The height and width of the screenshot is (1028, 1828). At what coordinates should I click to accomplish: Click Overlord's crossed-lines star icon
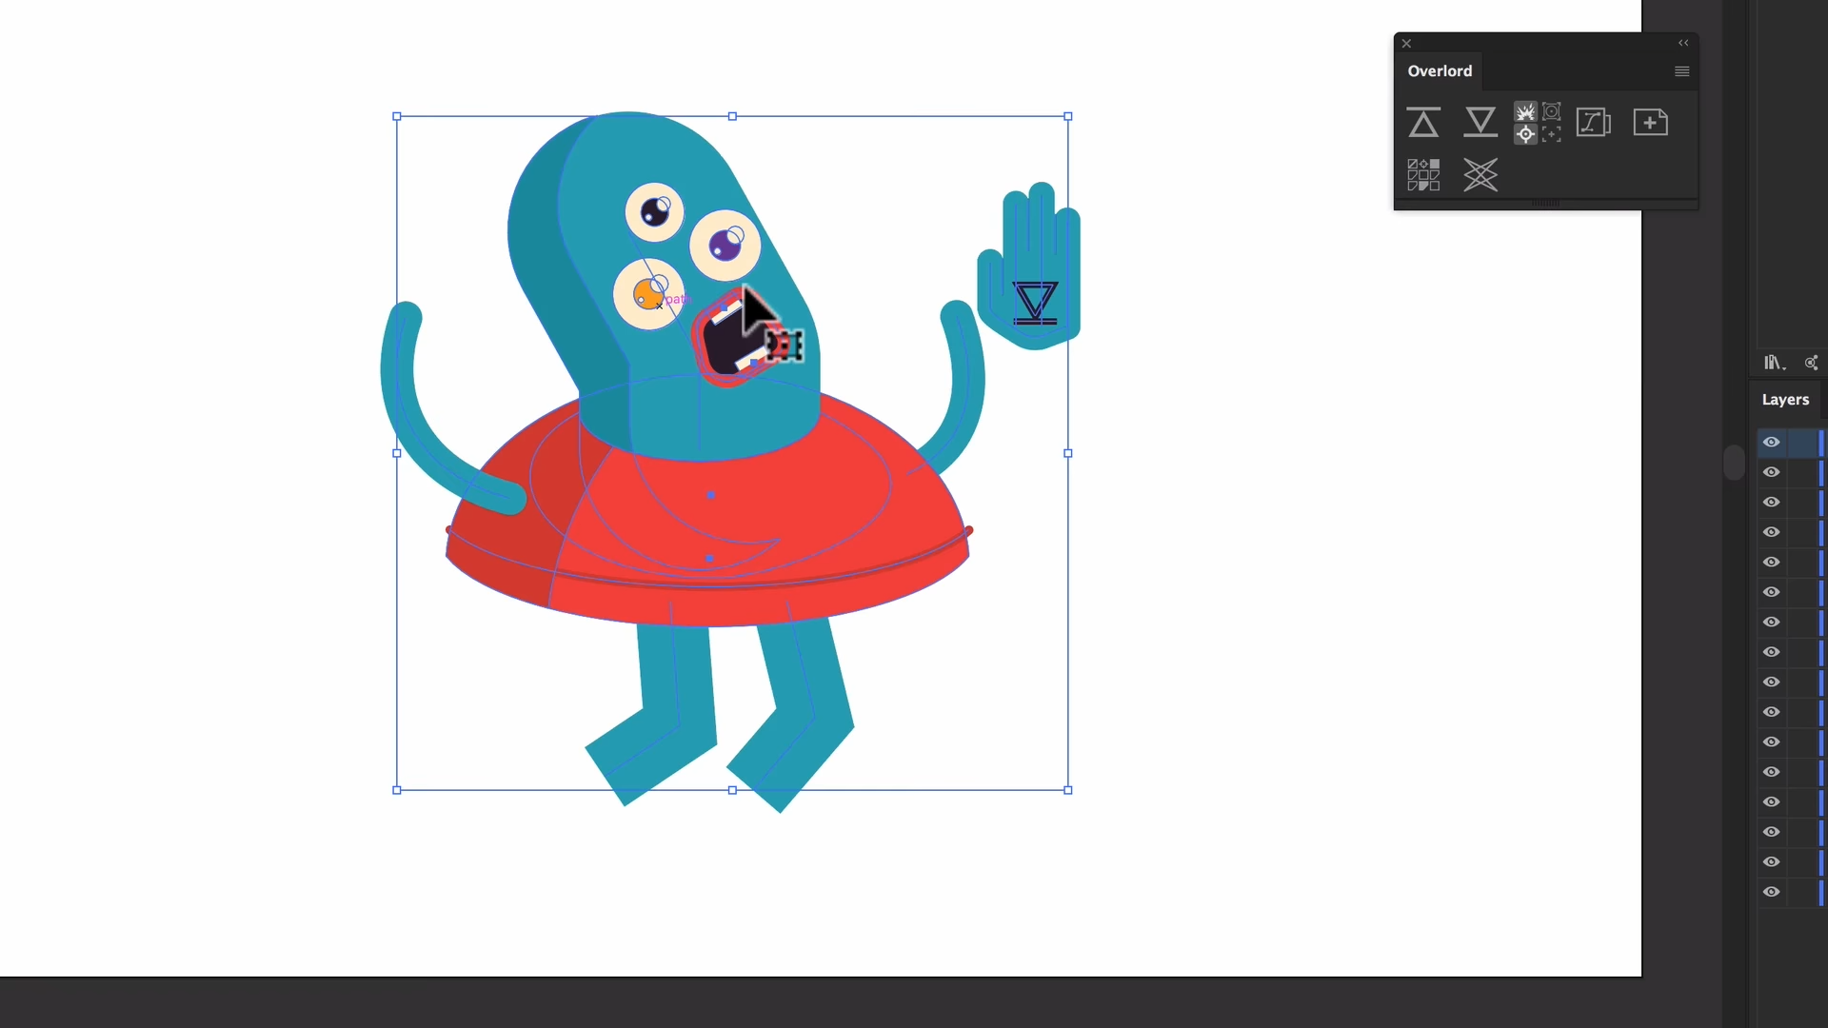click(1480, 175)
